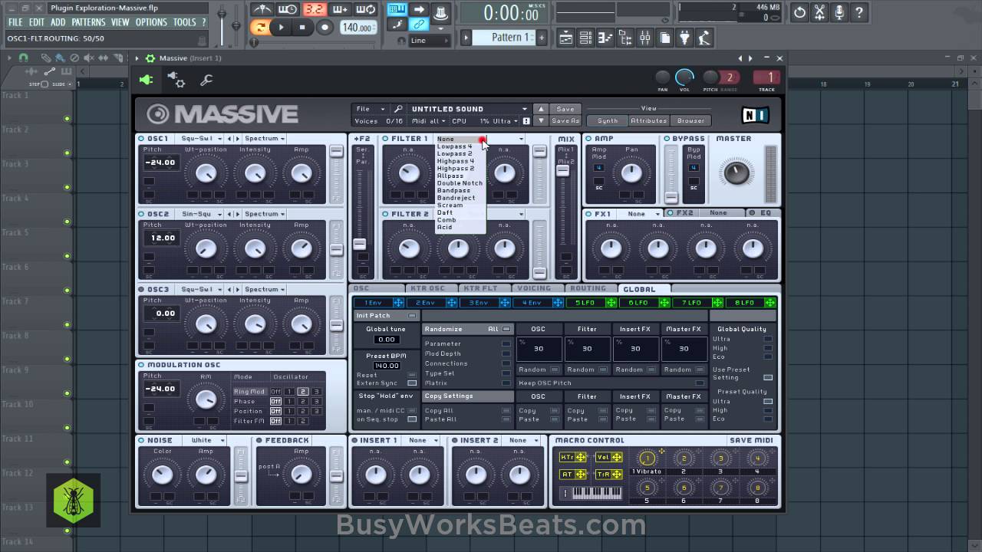Viewport: 982px width, 552px height.
Task: Click SAVE MIDI in Macro Control
Action: point(752,440)
